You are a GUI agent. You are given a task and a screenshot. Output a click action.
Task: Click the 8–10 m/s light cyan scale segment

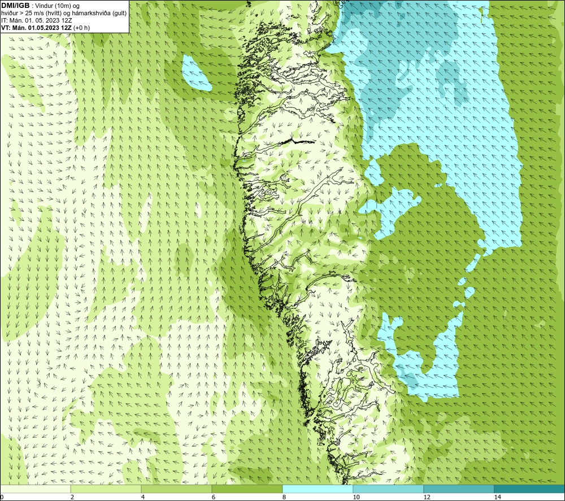[318, 489]
